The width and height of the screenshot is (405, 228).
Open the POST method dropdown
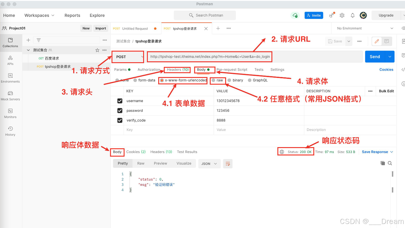click(x=128, y=57)
